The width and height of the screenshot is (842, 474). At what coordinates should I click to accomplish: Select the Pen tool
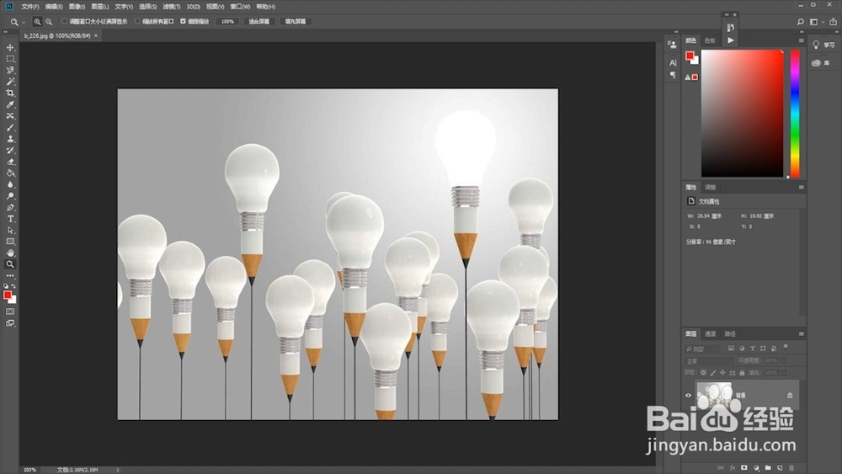[x=10, y=207]
